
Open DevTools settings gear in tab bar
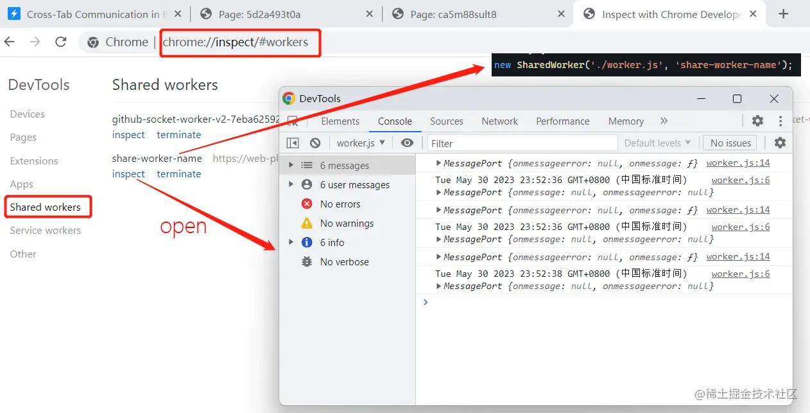pyautogui.click(x=757, y=121)
